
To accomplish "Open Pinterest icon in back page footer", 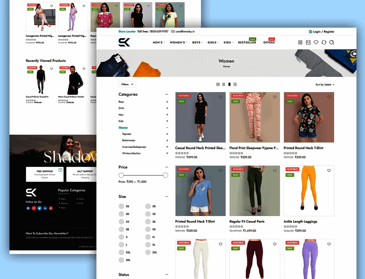I will coord(51,208).
